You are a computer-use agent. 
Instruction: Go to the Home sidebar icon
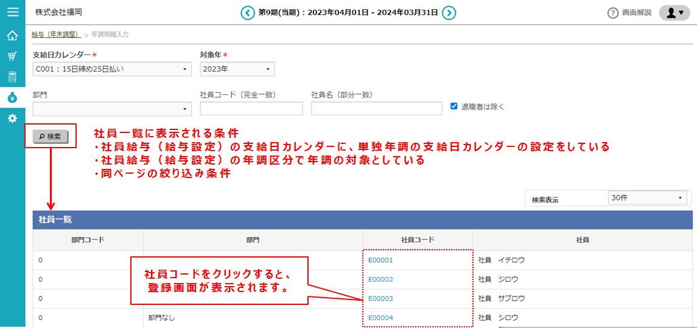tap(13, 35)
